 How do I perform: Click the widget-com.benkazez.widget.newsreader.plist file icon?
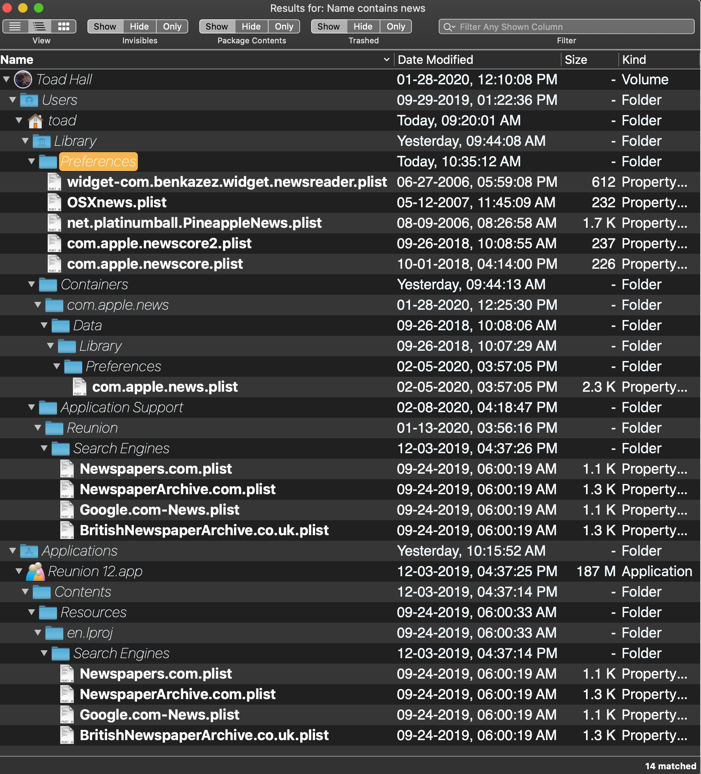click(54, 182)
